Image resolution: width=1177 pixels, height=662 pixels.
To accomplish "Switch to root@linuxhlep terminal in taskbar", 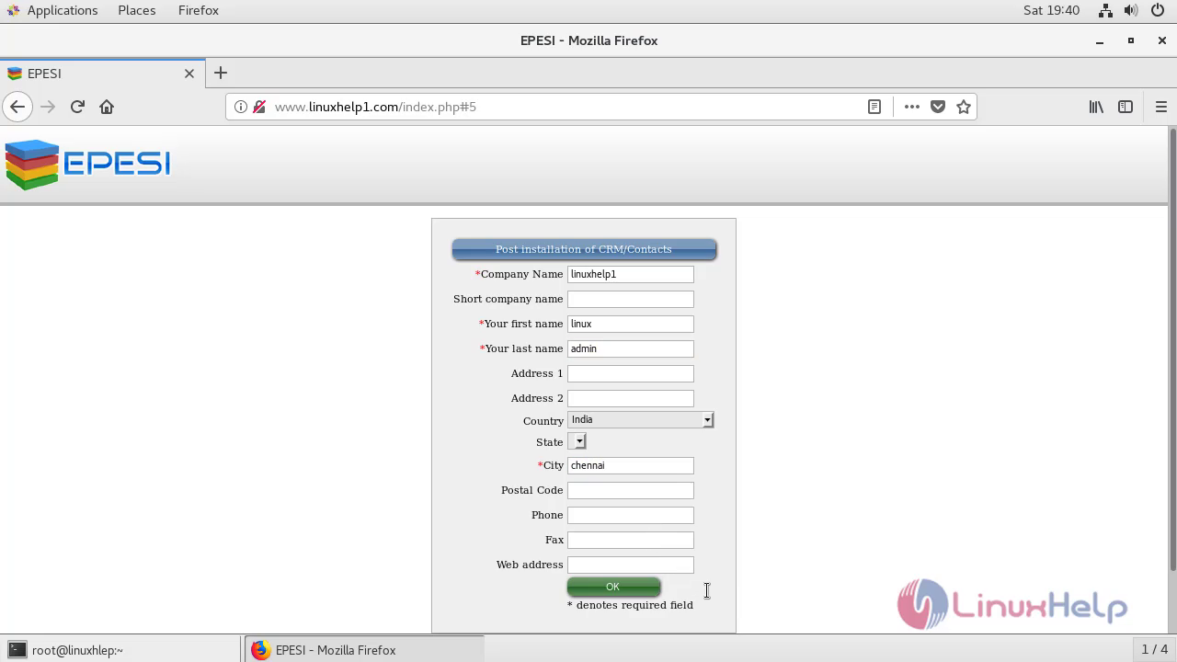I will coord(122,650).
